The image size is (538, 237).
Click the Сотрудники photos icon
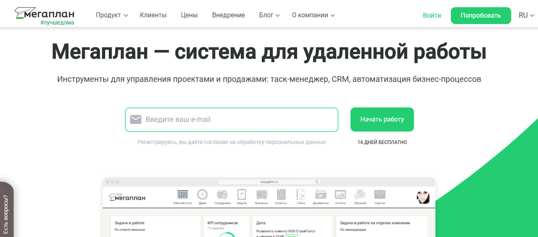222,195
